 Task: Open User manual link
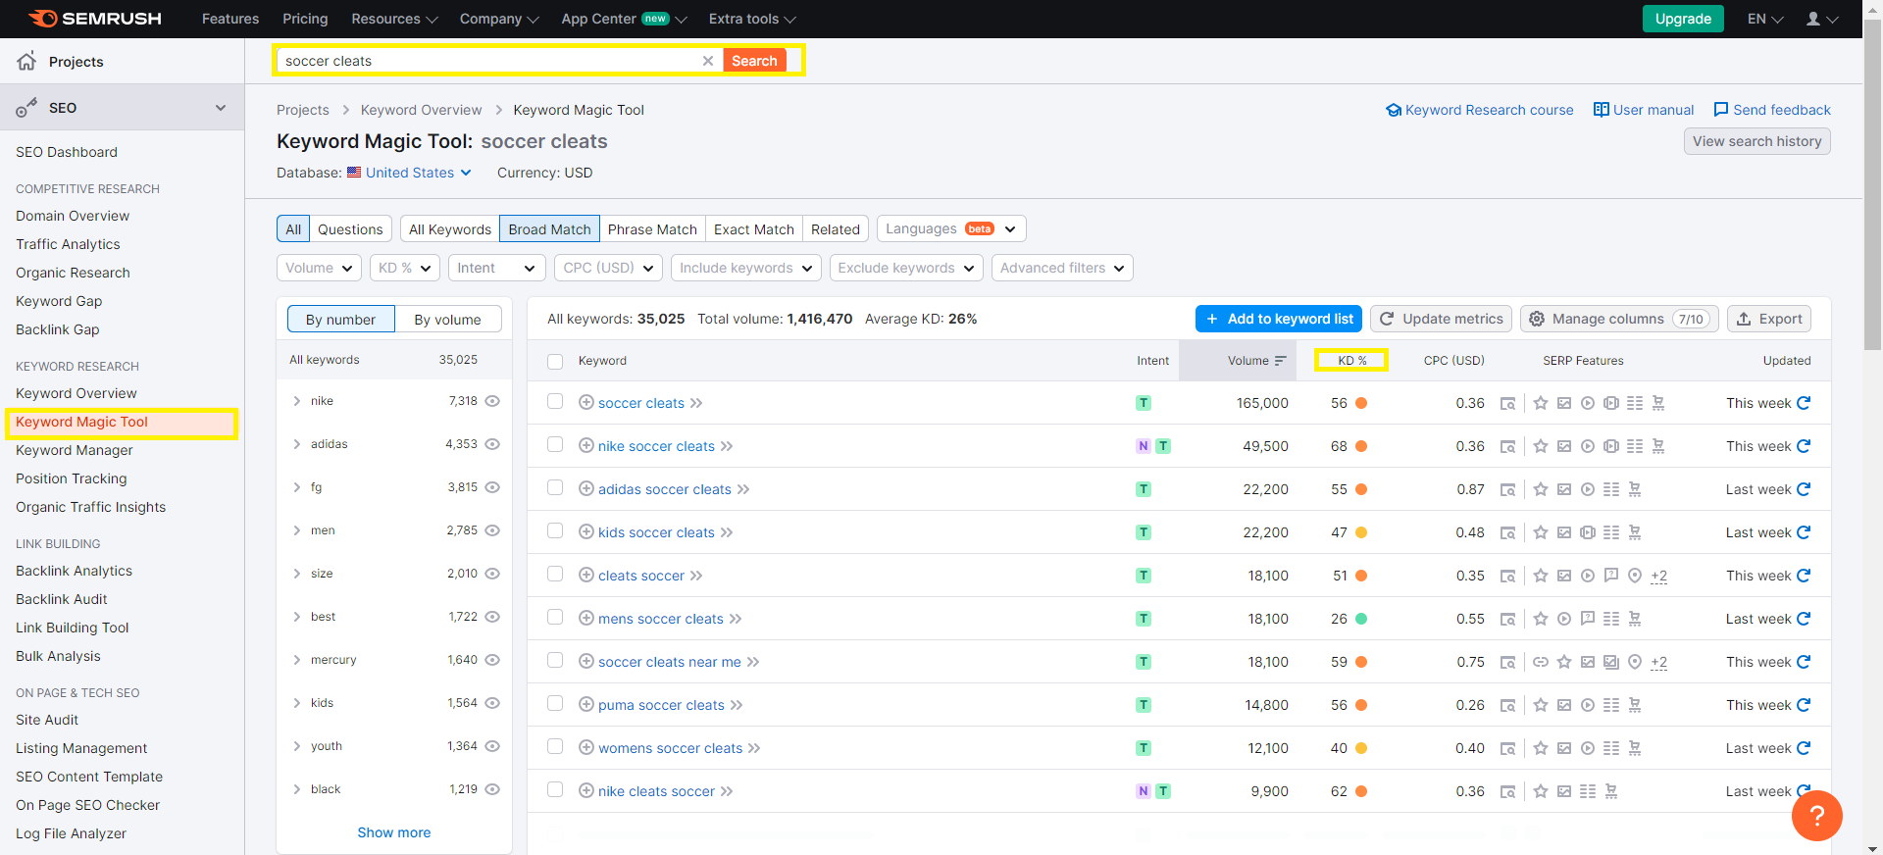[x=1644, y=110]
